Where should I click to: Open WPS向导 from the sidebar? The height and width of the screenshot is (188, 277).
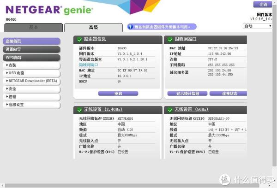point(32,58)
